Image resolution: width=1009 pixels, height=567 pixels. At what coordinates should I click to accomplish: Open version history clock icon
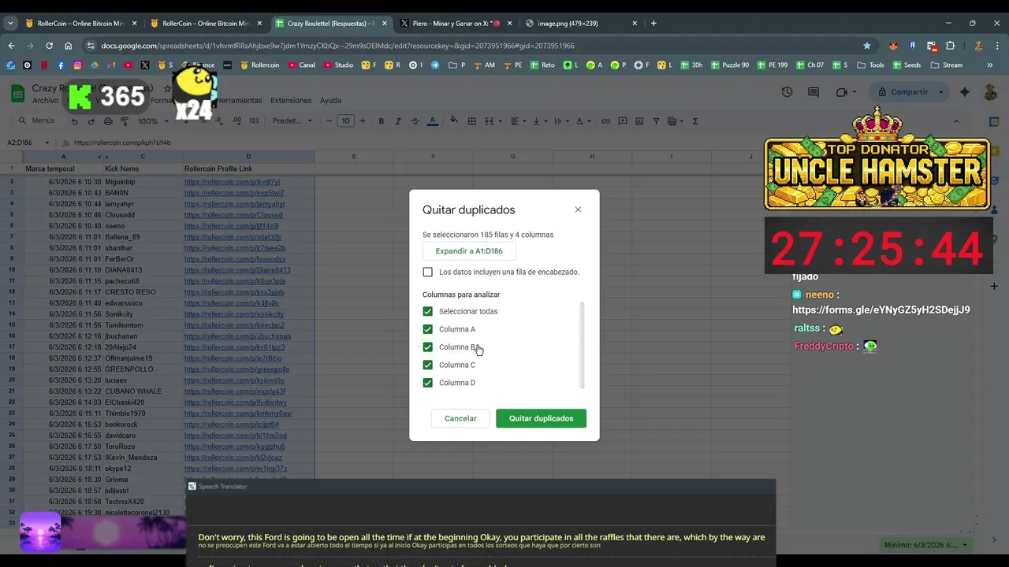click(x=787, y=92)
